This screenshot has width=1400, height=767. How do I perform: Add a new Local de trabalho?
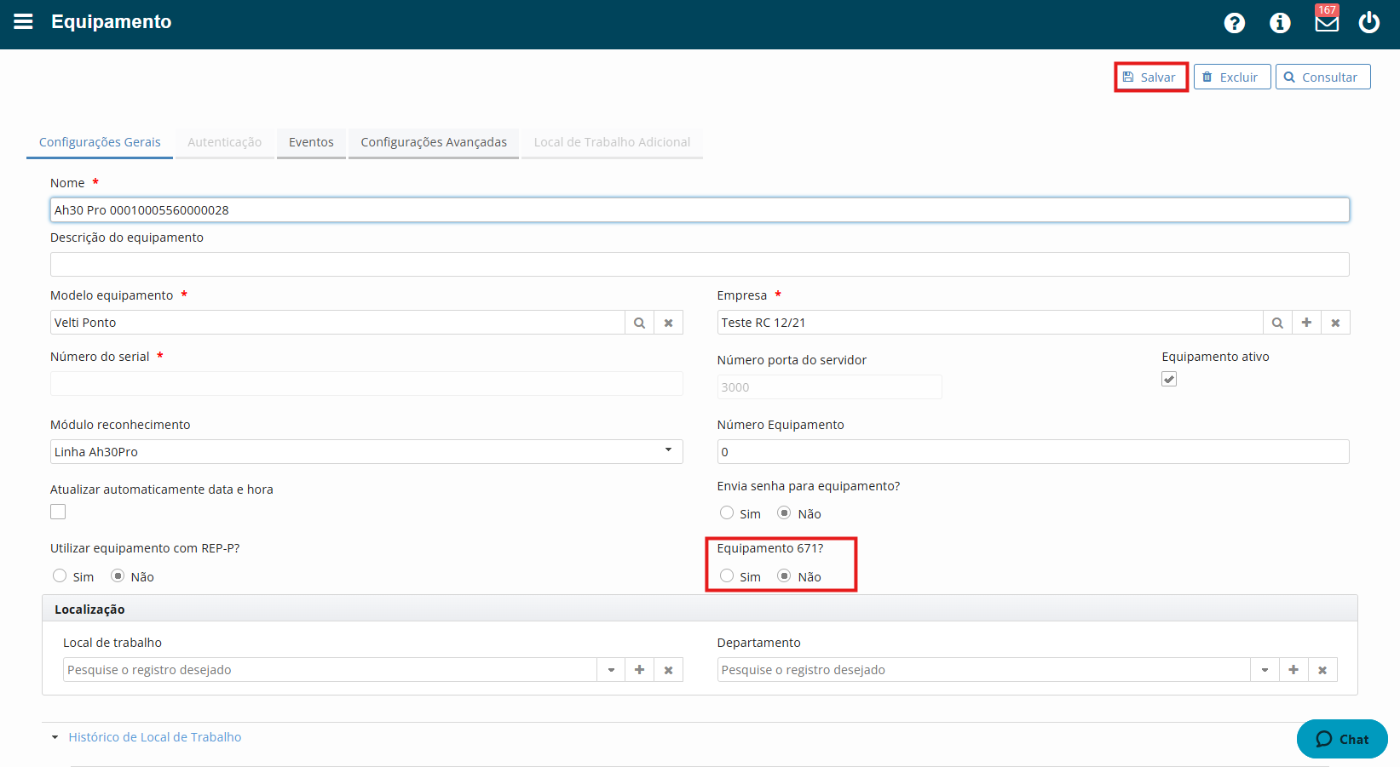pyautogui.click(x=639, y=670)
